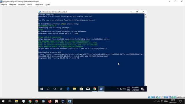185x104 pixels.
Task: Click the 'choco install mingw' command text
Action: (x=70, y=24)
